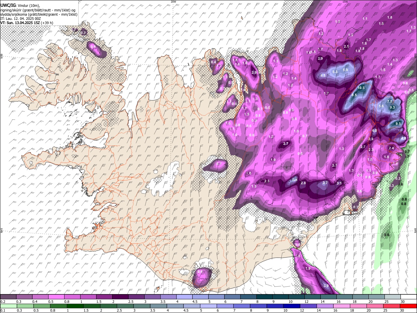Click the 4.0 precipitation value on the map
The width and height of the screenshot is (417, 313).
[x=374, y=130]
